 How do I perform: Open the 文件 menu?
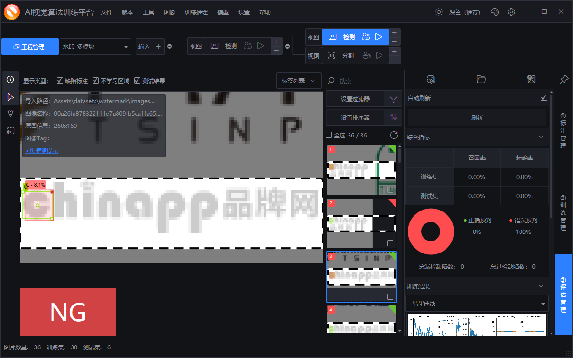click(x=106, y=12)
